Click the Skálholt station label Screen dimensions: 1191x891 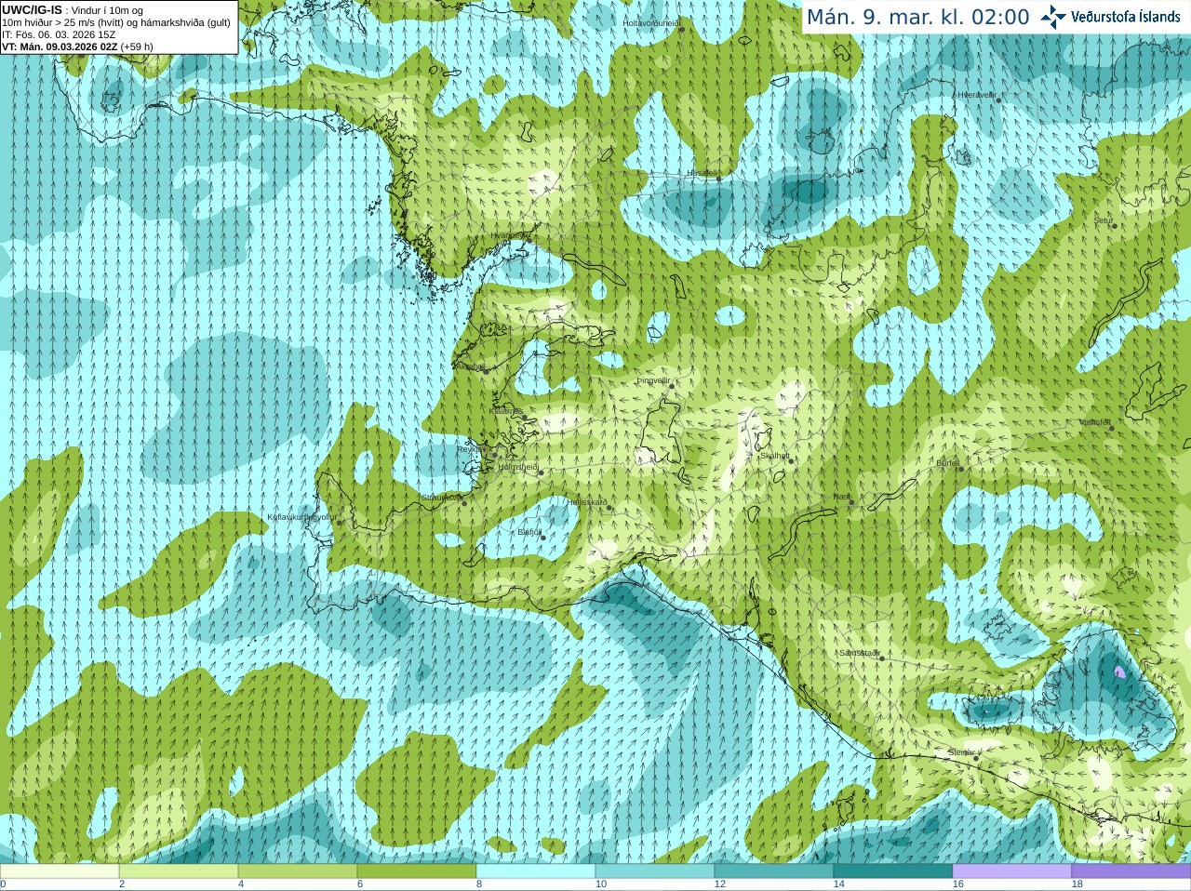pos(775,456)
